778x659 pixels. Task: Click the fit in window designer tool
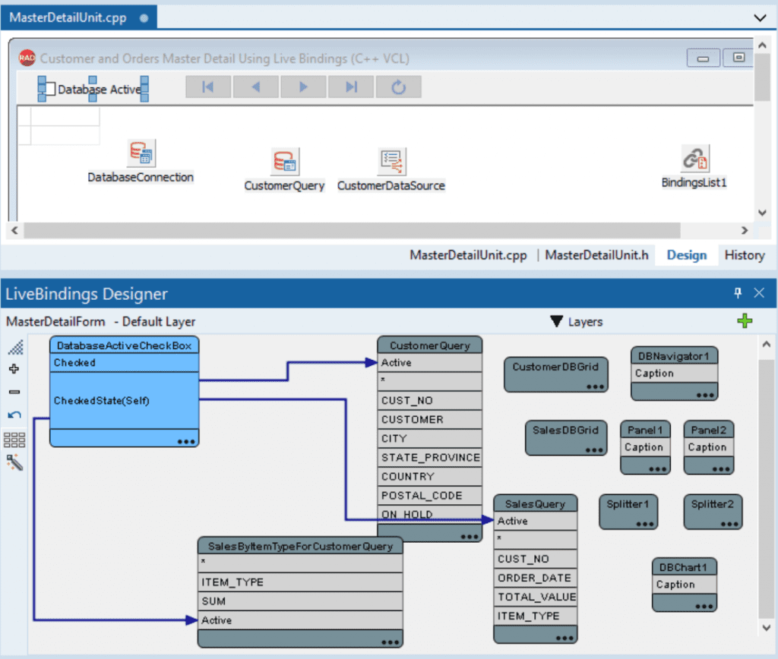pyautogui.click(x=15, y=347)
